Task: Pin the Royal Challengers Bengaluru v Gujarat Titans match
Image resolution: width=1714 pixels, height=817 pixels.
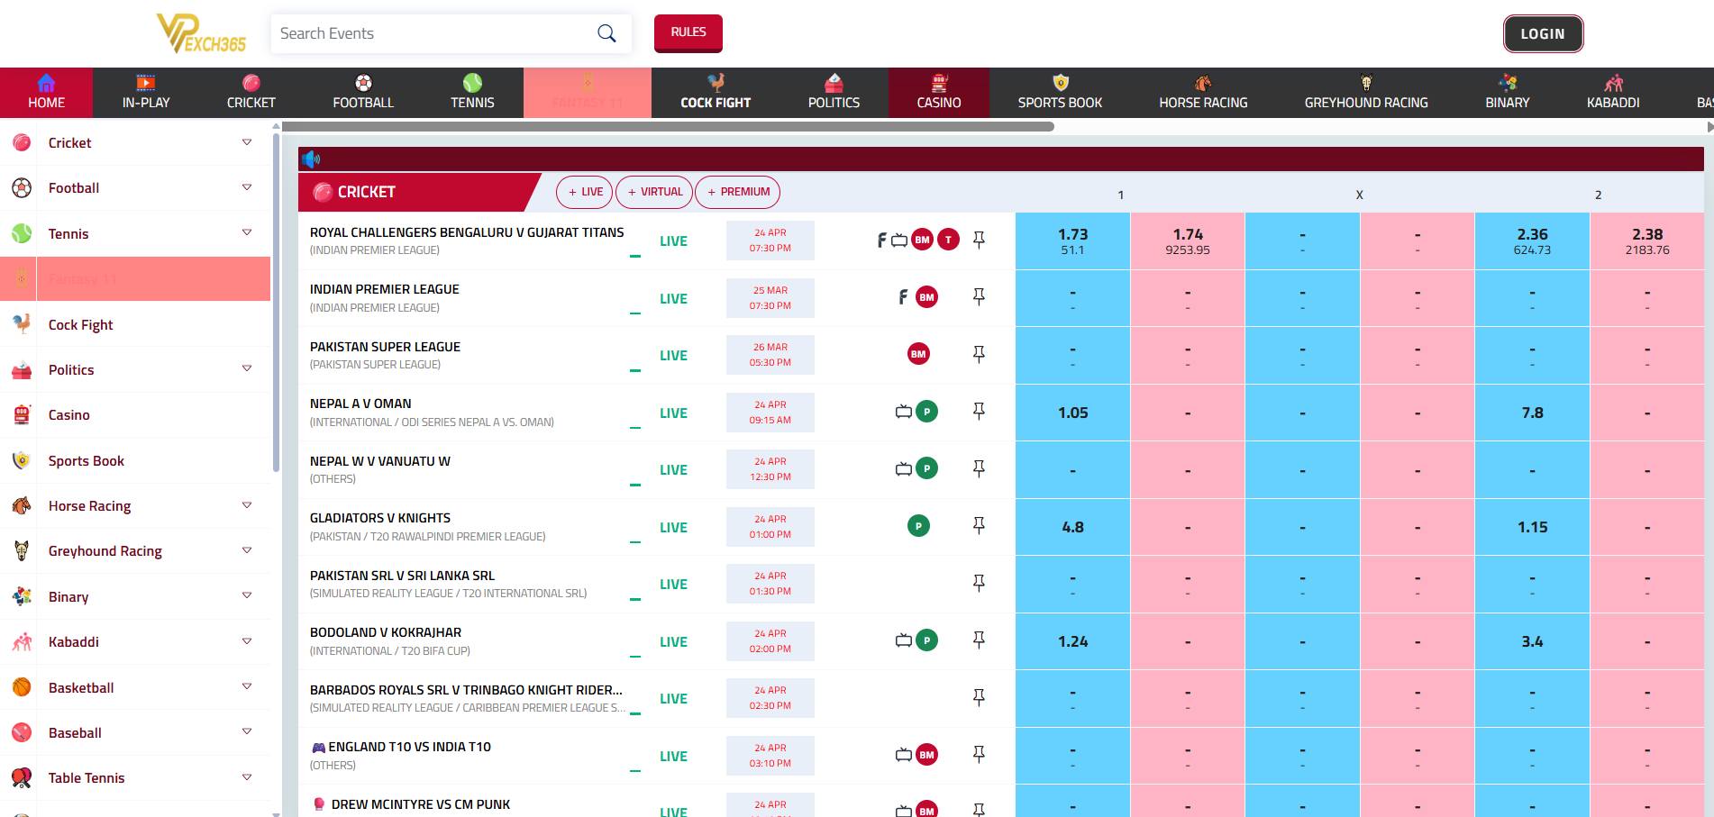Action: (979, 240)
